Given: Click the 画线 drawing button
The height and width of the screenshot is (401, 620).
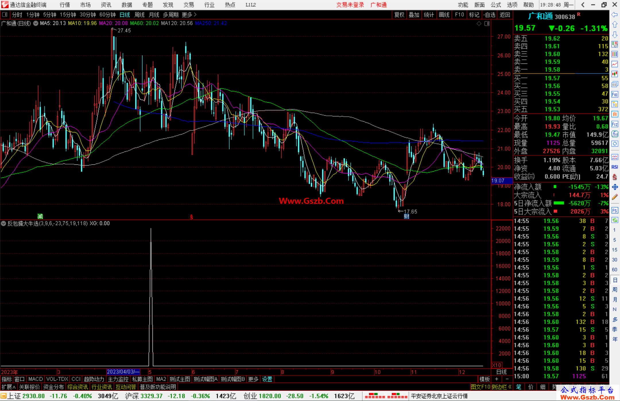Looking at the screenshot, I should tap(444, 15).
